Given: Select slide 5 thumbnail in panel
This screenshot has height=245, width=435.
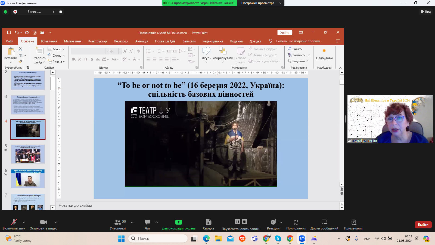Looking at the screenshot, I should coord(28,154).
